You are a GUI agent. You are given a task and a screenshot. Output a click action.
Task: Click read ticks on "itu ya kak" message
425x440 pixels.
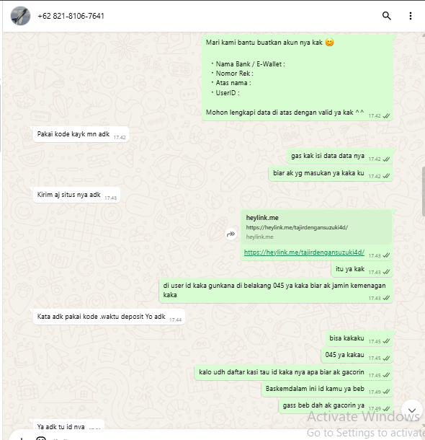386,272
